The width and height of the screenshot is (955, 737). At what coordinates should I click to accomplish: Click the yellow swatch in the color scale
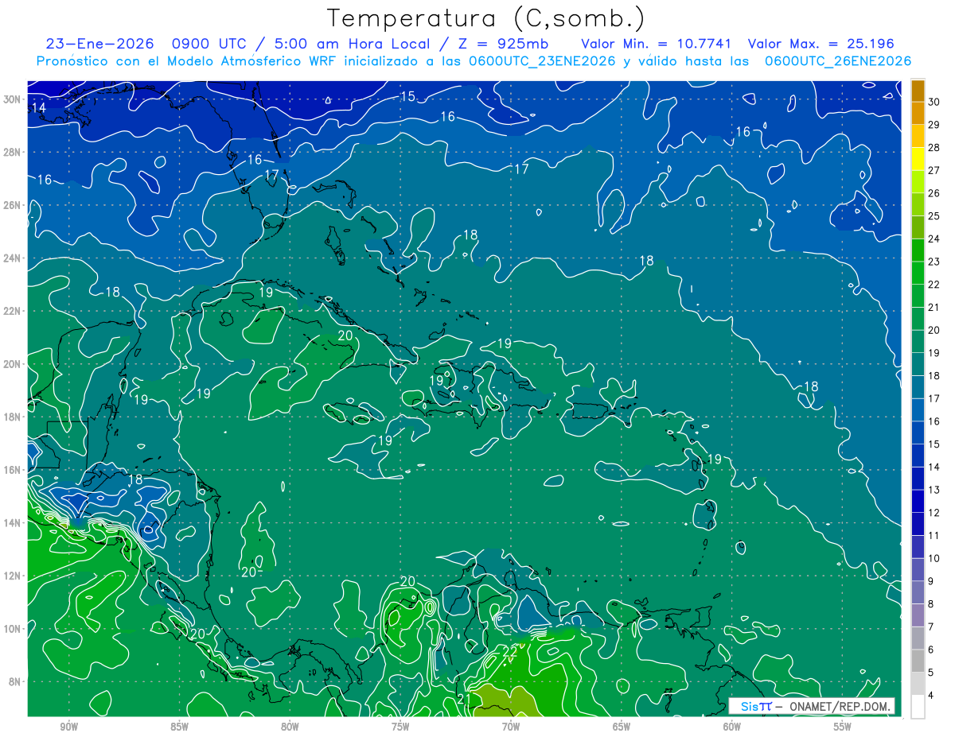tap(918, 159)
